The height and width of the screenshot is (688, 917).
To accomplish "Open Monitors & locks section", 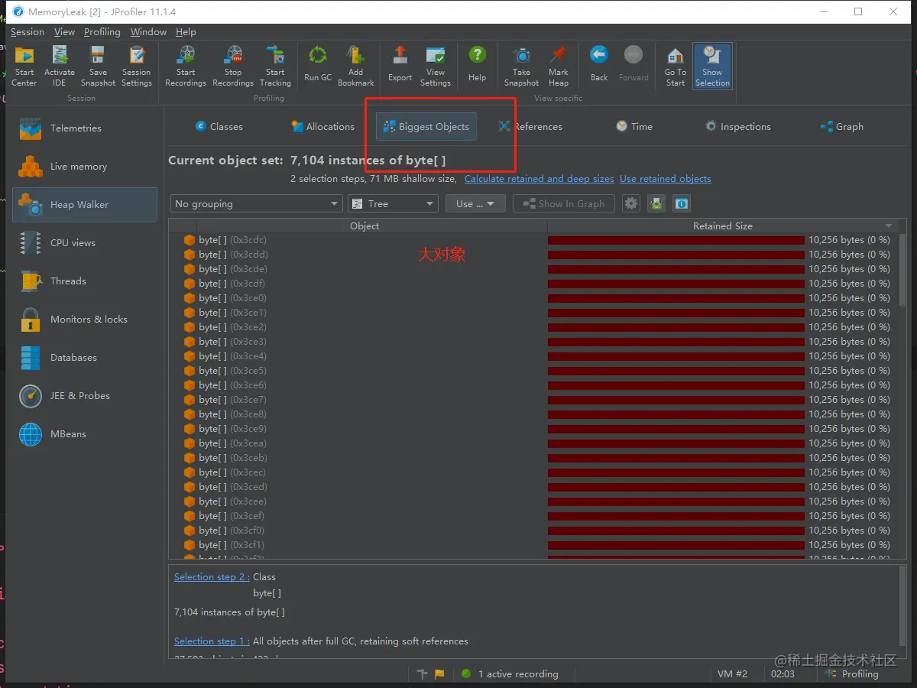I will coord(84,320).
